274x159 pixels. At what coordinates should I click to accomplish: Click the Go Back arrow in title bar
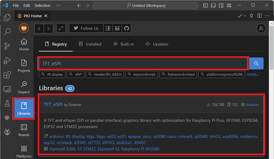[x=79, y=5]
